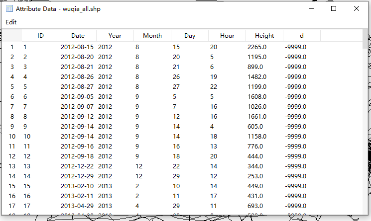Click the Height cell 1661.0

tap(257, 116)
